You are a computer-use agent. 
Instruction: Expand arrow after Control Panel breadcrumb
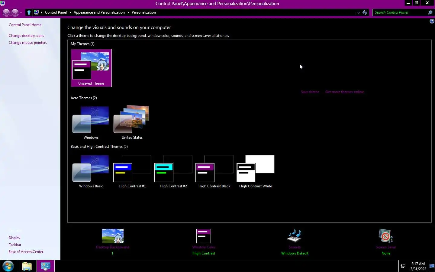[70, 12]
